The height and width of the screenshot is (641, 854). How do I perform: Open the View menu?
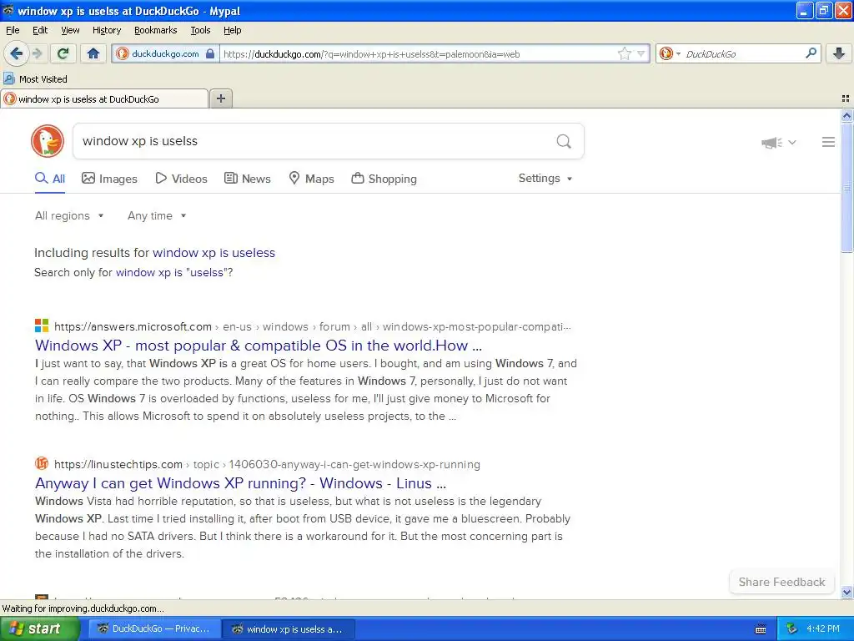pos(70,30)
